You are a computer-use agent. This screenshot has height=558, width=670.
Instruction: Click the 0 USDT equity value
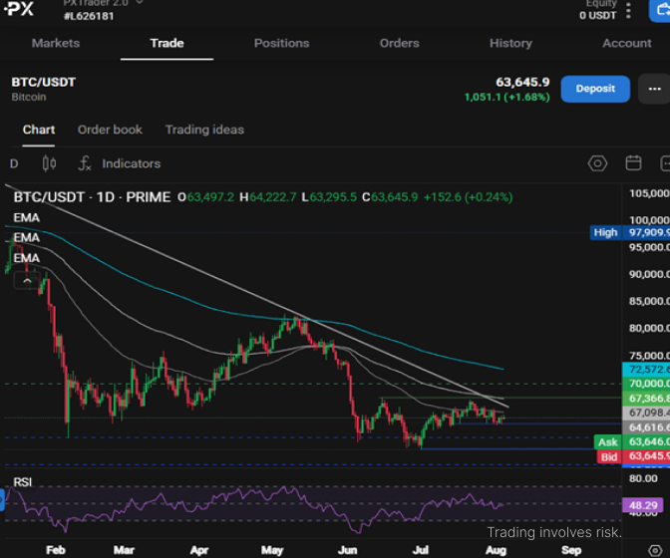pos(598,16)
